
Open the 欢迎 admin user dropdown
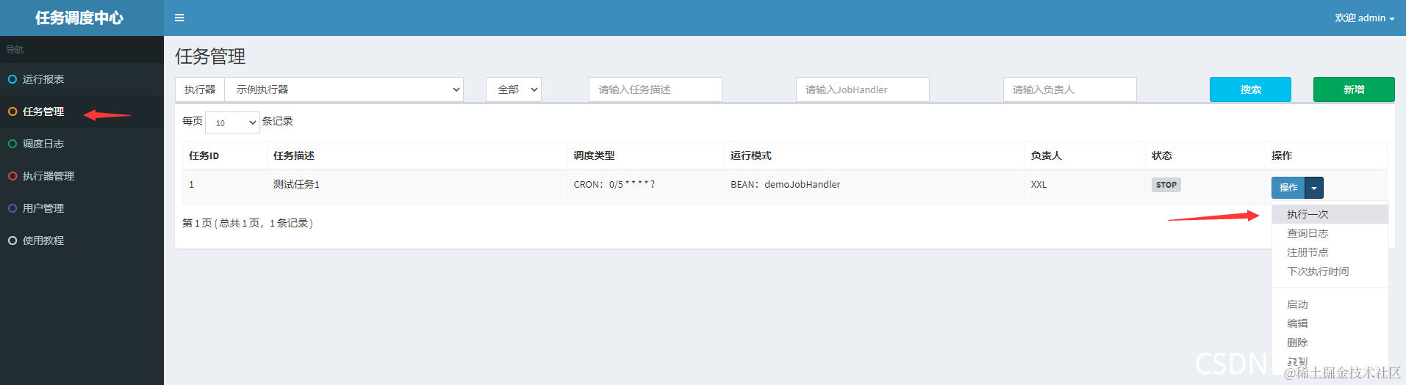(x=1364, y=18)
